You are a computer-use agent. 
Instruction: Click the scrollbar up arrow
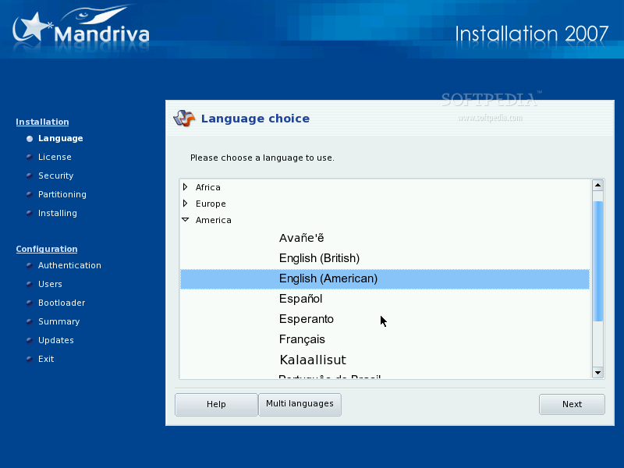click(x=597, y=185)
